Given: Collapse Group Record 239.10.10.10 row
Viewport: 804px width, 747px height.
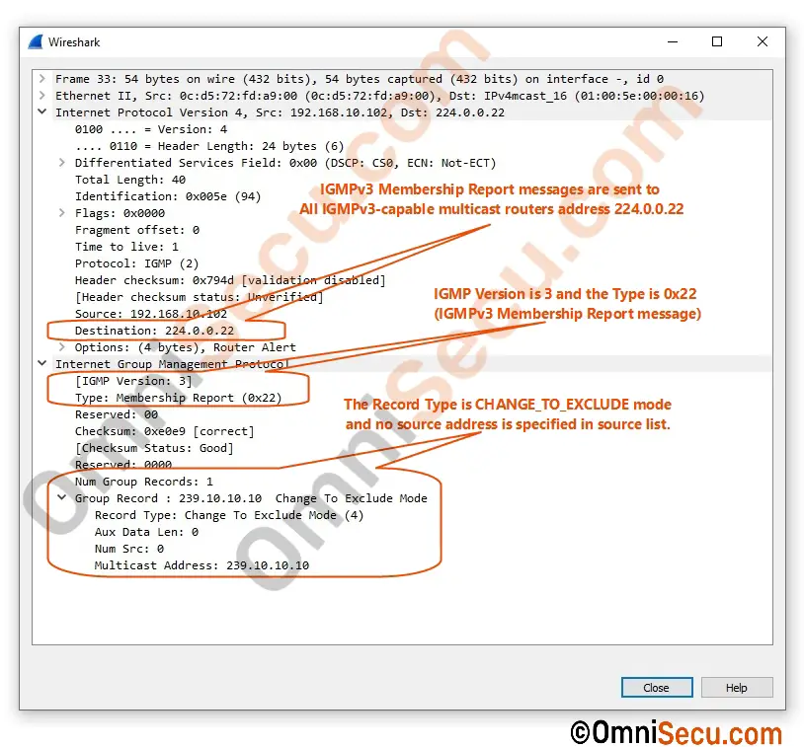Looking at the screenshot, I should click(61, 497).
